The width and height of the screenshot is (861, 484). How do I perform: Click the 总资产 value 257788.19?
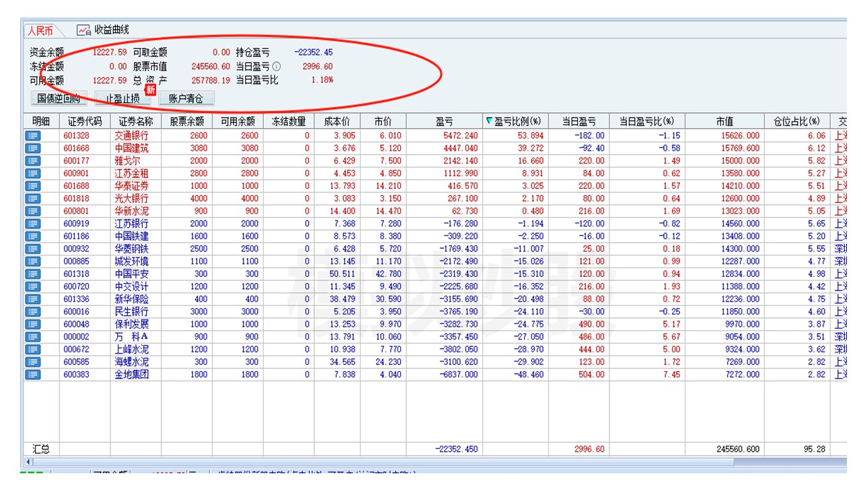pos(211,80)
